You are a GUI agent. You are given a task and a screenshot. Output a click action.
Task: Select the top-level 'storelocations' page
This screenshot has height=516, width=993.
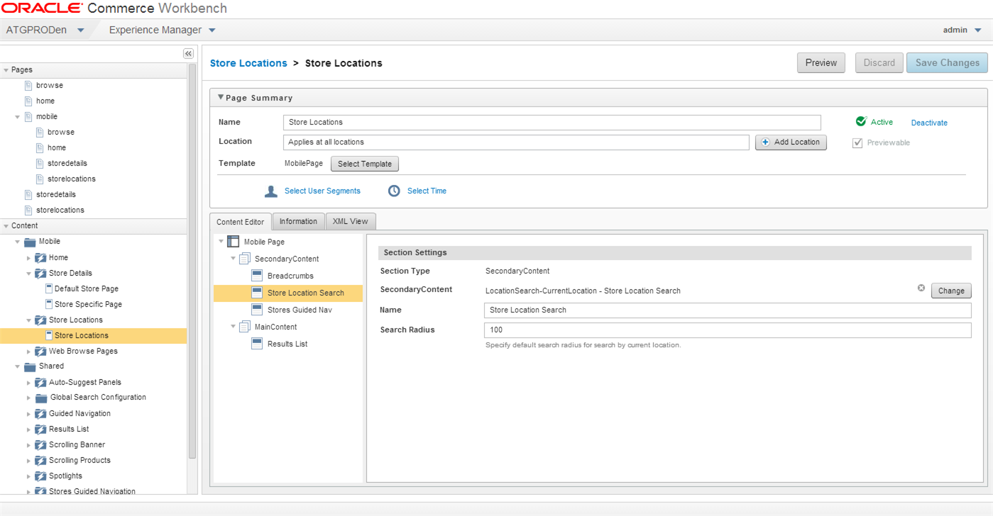(x=60, y=210)
